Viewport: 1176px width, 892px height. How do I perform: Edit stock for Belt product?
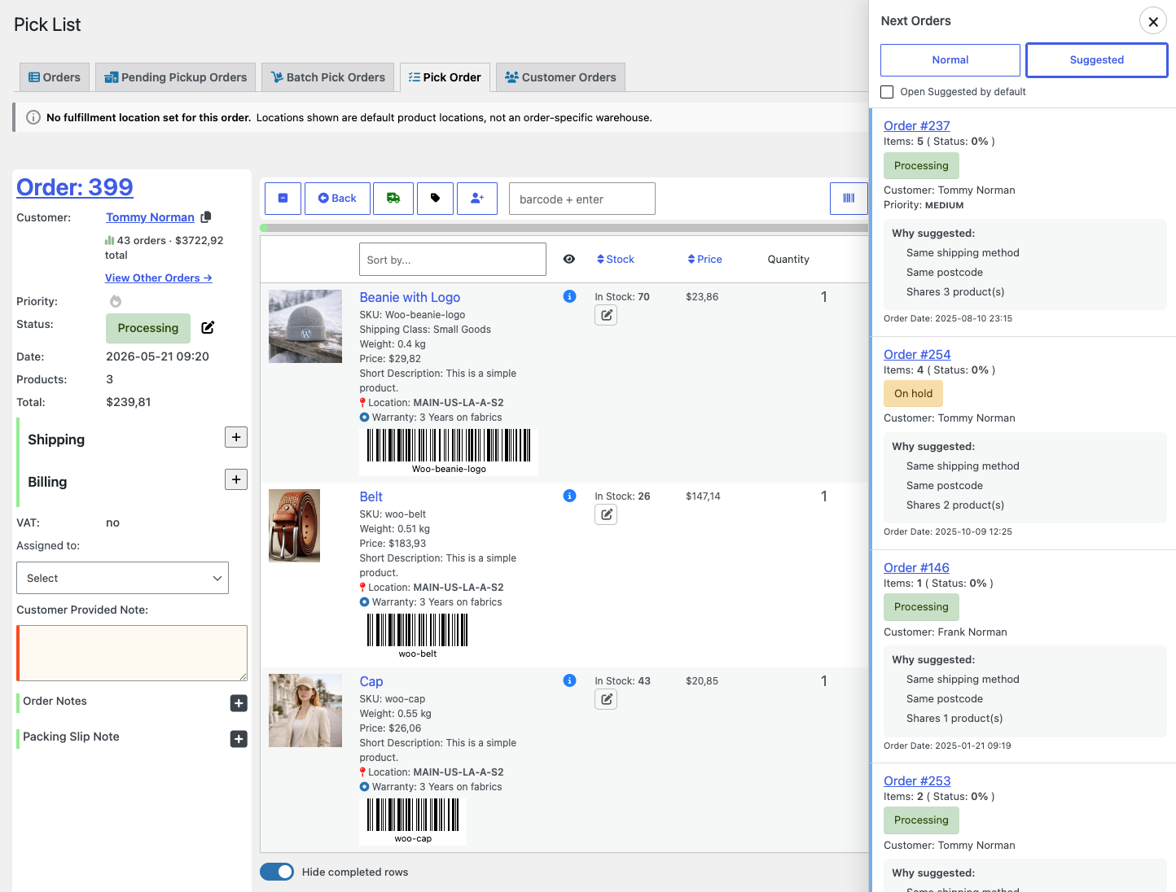(x=606, y=514)
